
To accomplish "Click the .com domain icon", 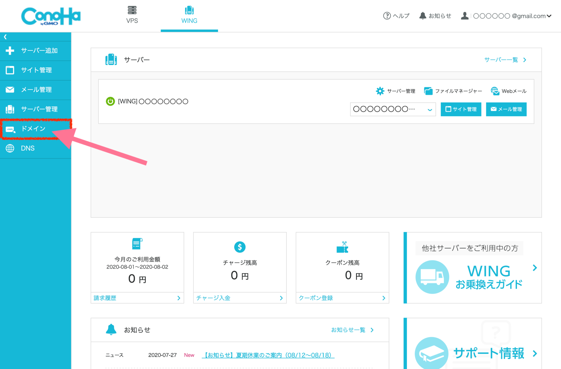I will 11,129.
